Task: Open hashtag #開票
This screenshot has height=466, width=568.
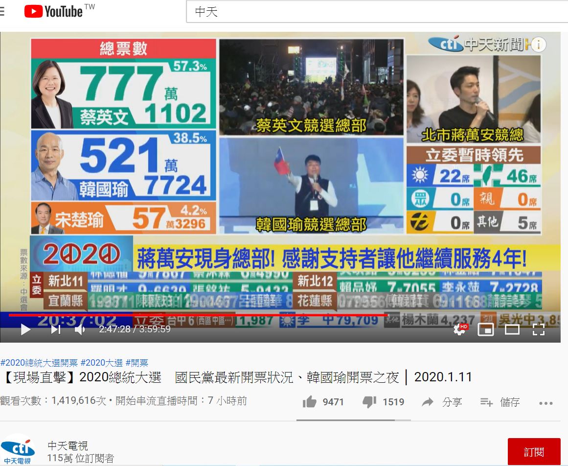Action: tap(137, 363)
